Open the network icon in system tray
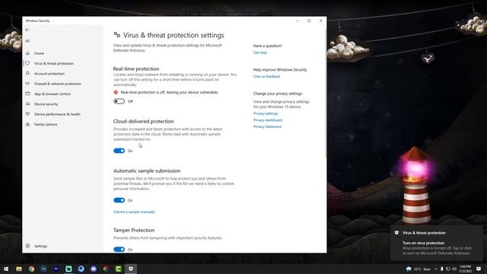 click(x=448, y=269)
